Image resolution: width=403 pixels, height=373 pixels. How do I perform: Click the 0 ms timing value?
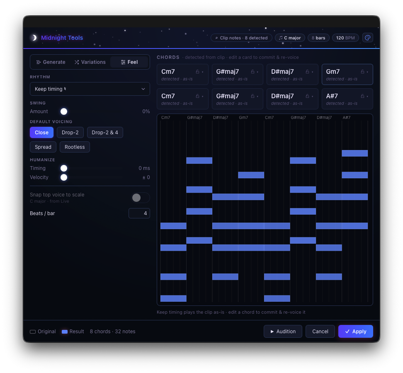[x=144, y=168]
